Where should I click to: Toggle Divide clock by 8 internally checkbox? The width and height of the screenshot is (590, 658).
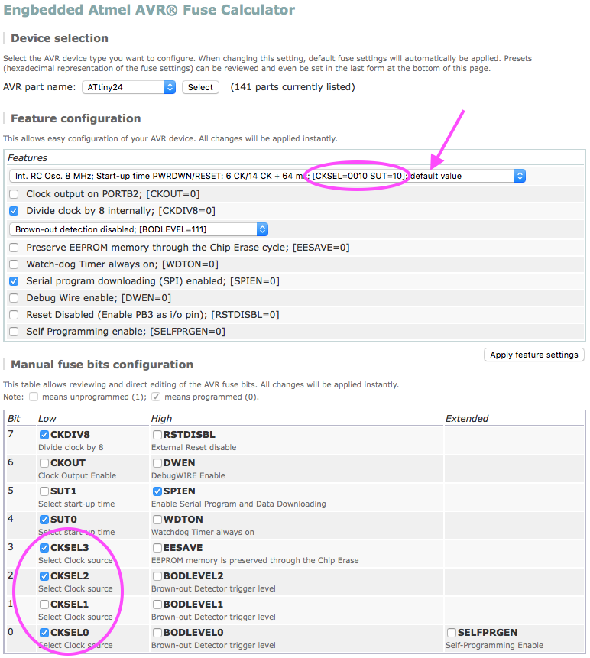point(14,211)
